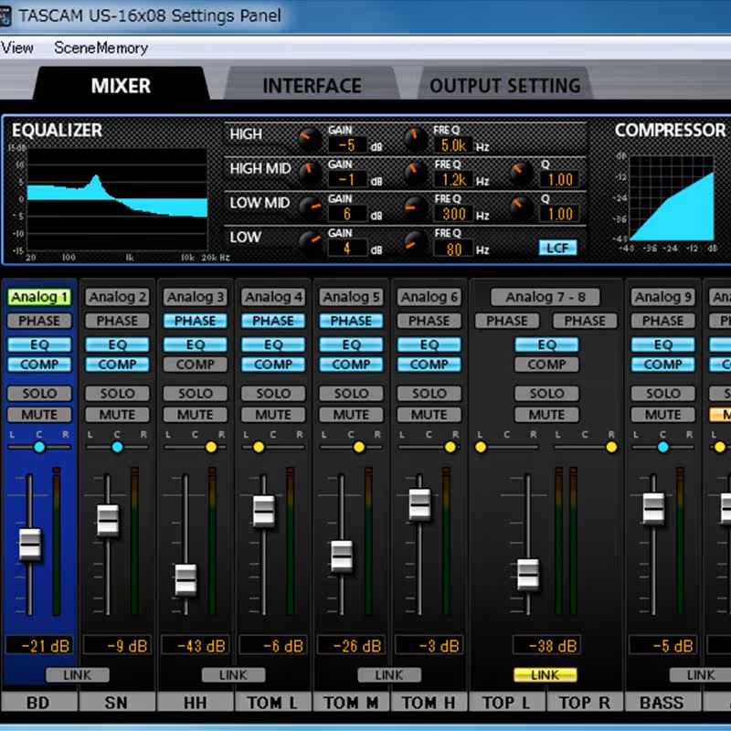This screenshot has height=731, width=731.
Task: Open the OUTPUT SETTING tab
Action: 505,85
